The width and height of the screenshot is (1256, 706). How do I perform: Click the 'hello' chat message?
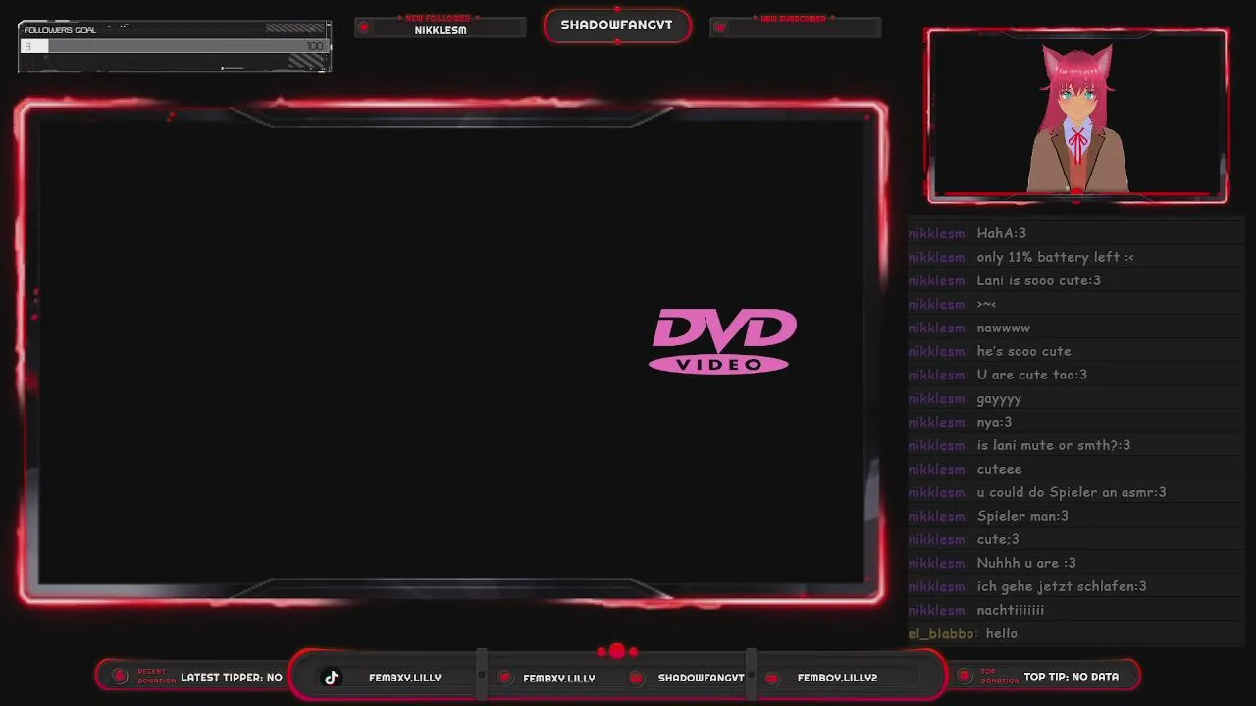pos(1001,633)
